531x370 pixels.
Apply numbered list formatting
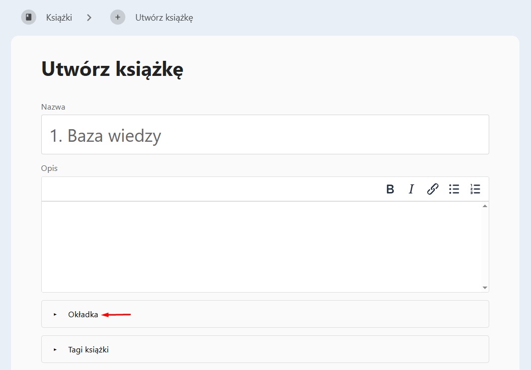tap(475, 189)
